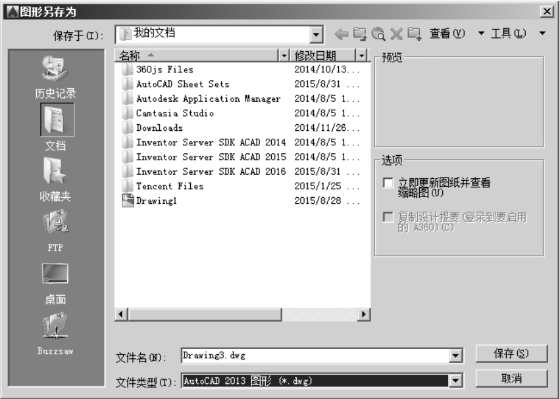
Task: Select the Downloads folder
Action: (152, 128)
